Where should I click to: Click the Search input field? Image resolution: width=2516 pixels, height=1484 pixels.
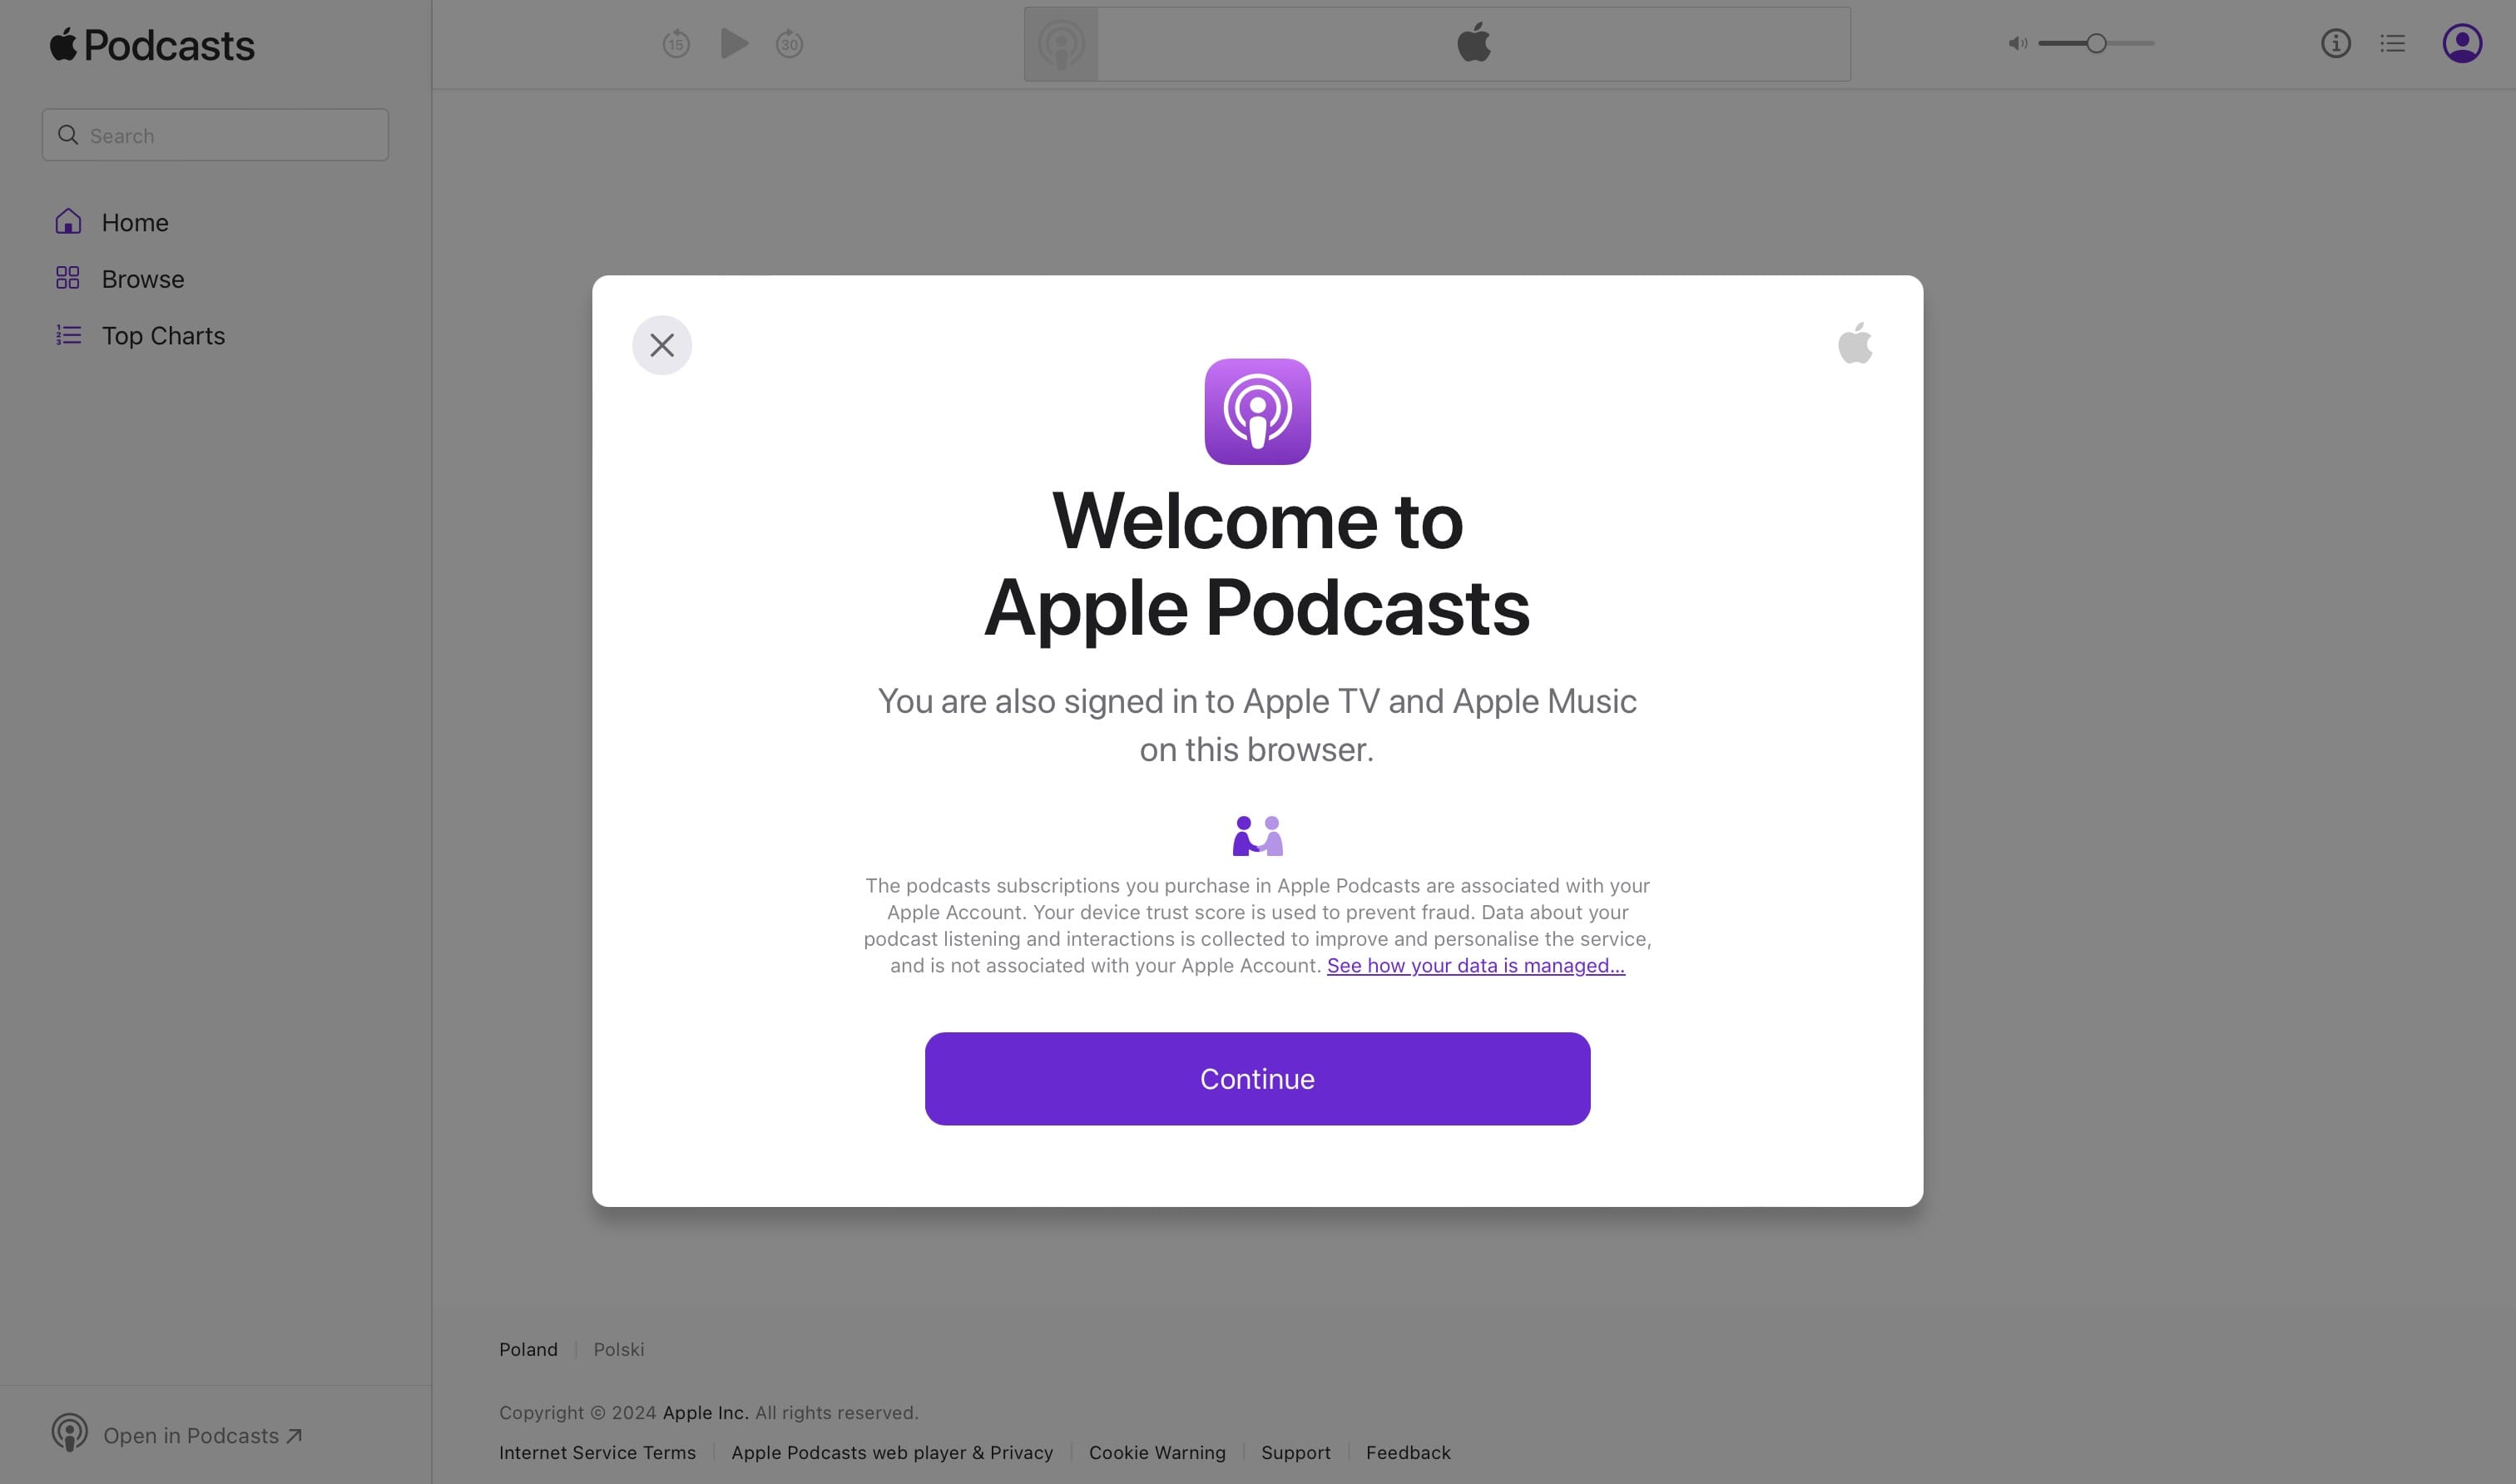click(x=214, y=134)
